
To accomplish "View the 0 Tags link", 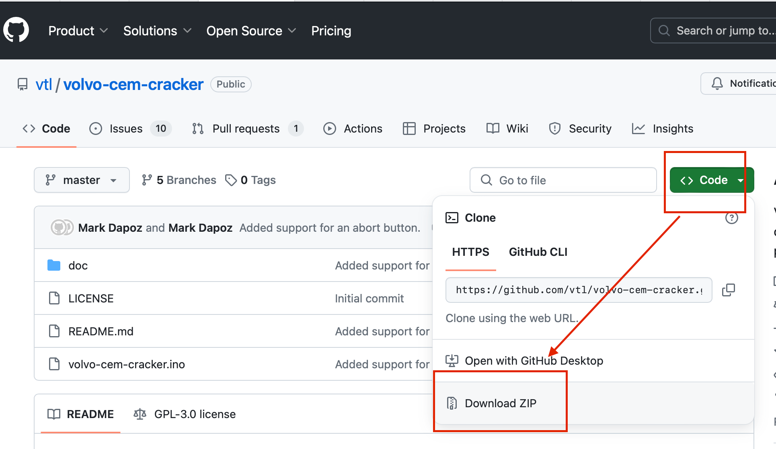I will [x=250, y=180].
